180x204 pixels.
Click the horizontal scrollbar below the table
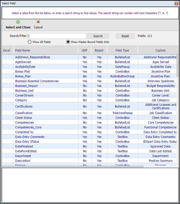coord(73,167)
